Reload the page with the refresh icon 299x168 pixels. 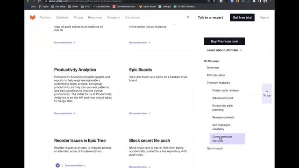tap(39, 1)
